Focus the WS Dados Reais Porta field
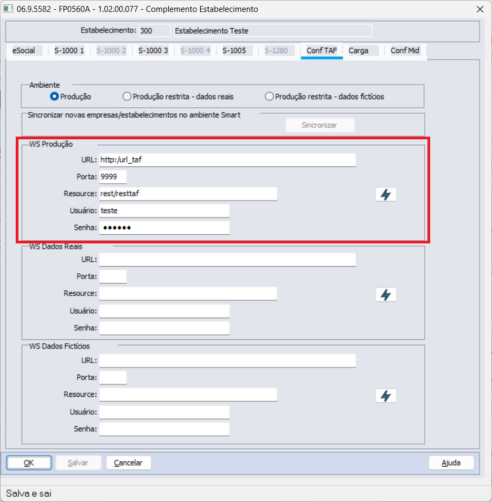The image size is (492, 502). tap(113, 276)
